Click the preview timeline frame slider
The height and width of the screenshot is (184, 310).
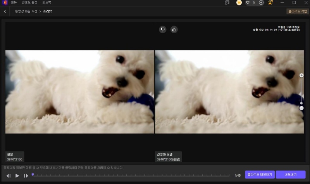(132, 175)
